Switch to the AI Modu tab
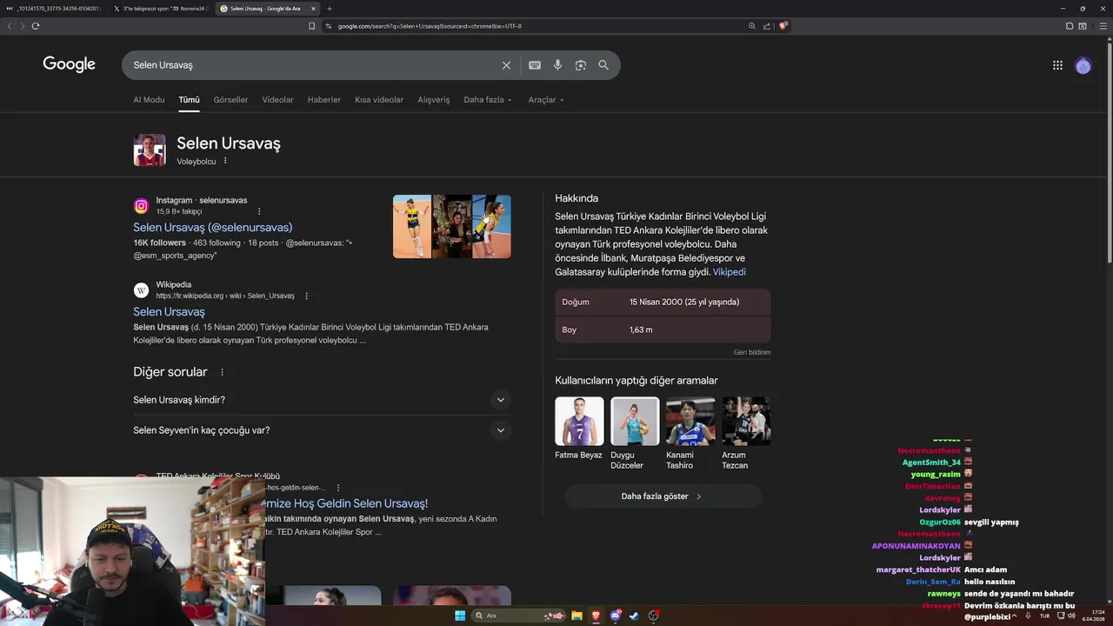 pos(149,100)
